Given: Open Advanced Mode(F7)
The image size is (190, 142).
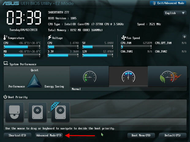Looking at the screenshot, I should [x=49, y=135].
